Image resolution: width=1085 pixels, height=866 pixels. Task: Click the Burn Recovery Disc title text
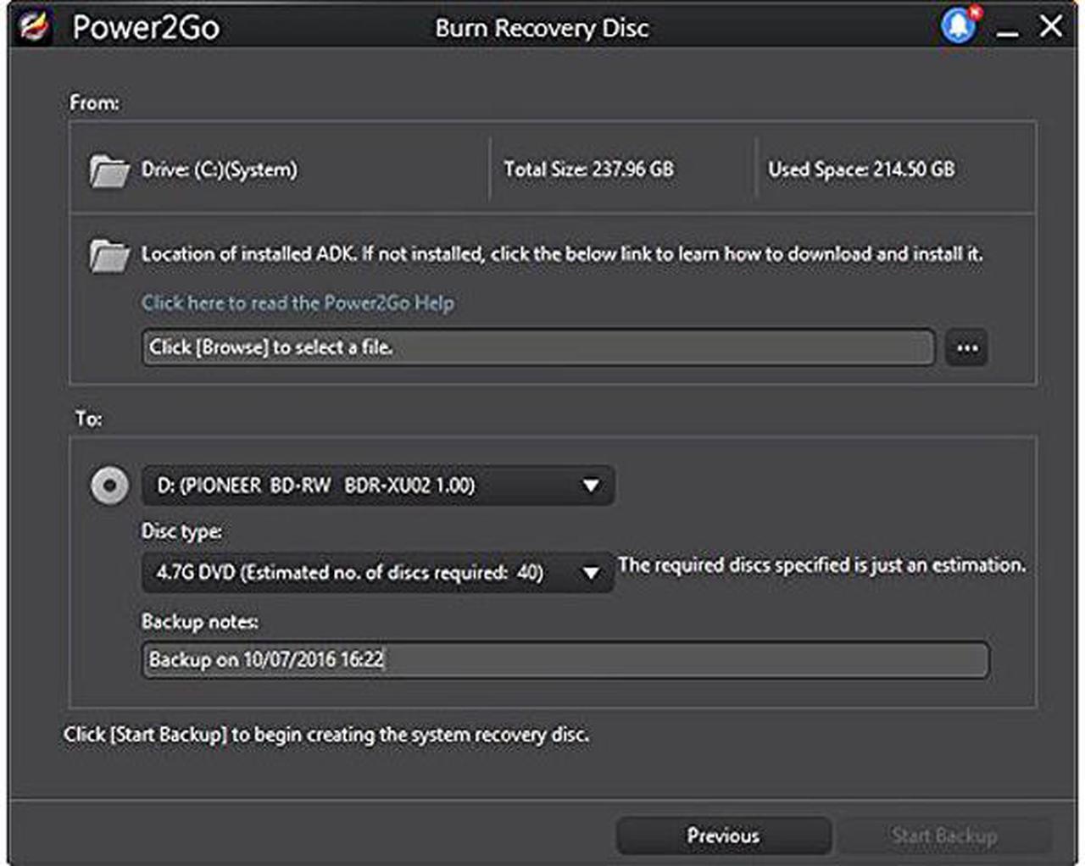coord(542,28)
